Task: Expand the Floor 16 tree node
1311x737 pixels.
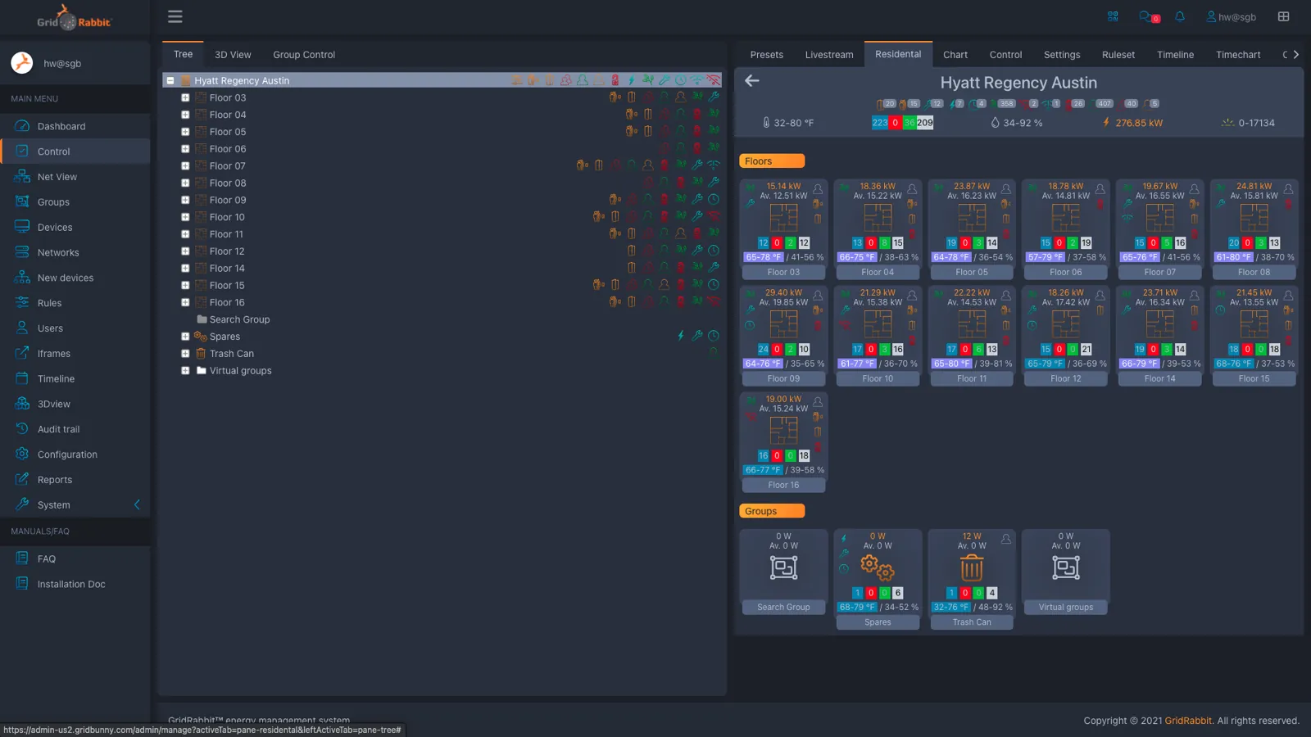Action: (185, 302)
